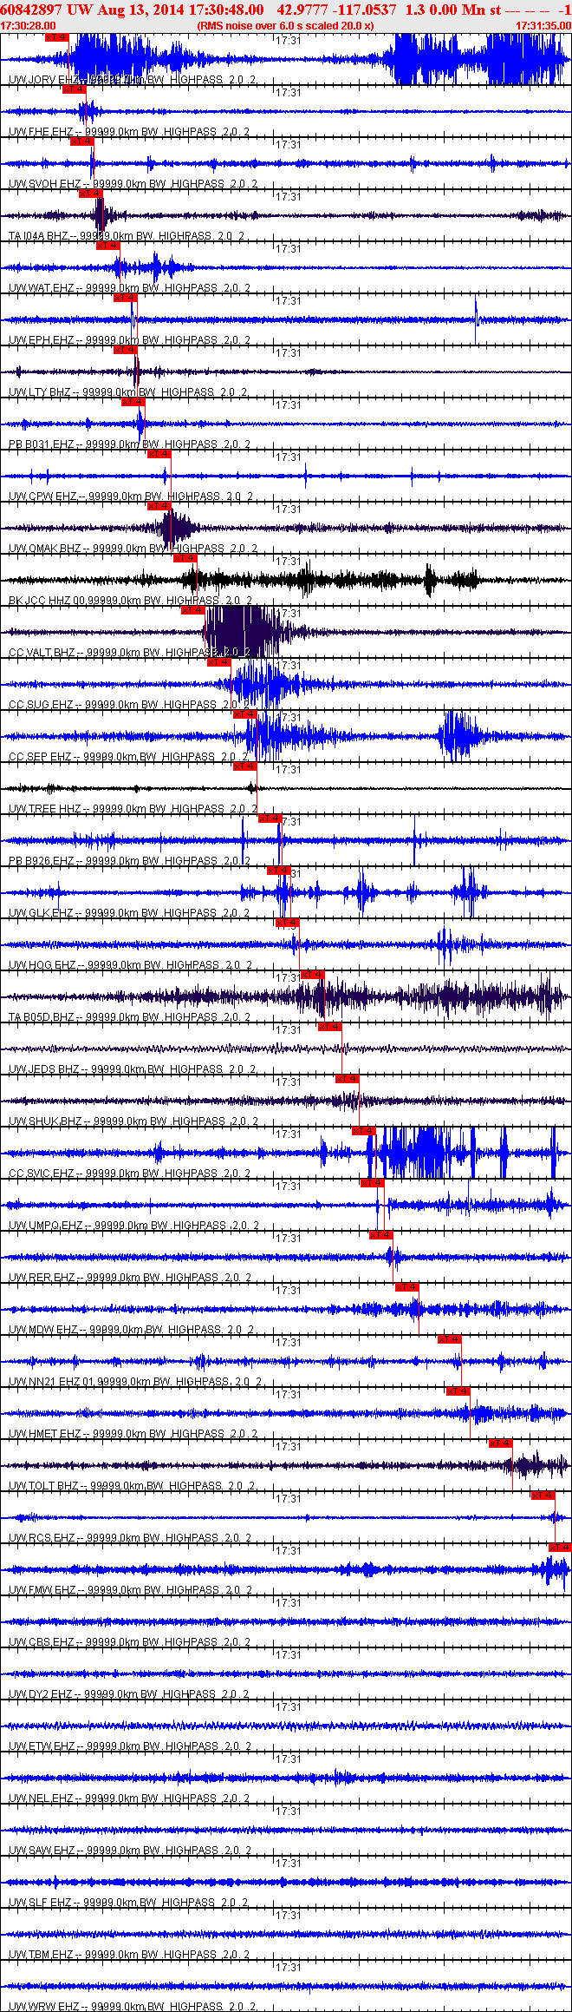572x2012 pixels.
Task: Click the red pick marker on UW.FMW trace
Action: coord(561,1548)
